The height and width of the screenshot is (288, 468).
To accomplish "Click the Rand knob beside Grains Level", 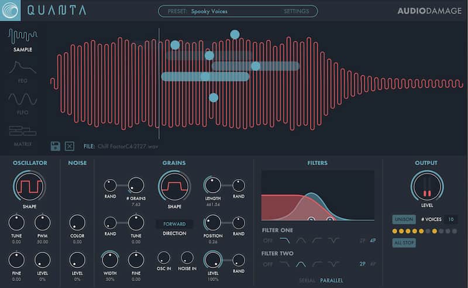I will (x=239, y=260).
